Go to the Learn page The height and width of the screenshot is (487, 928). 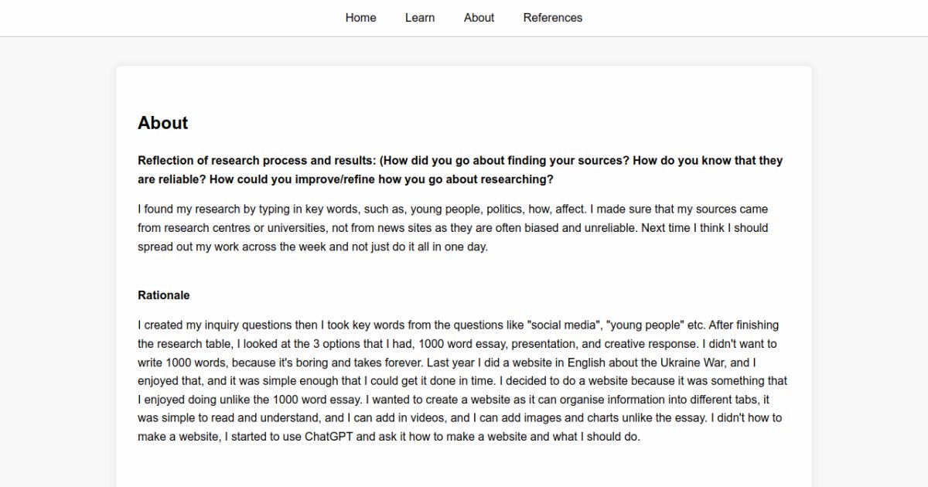coord(420,18)
